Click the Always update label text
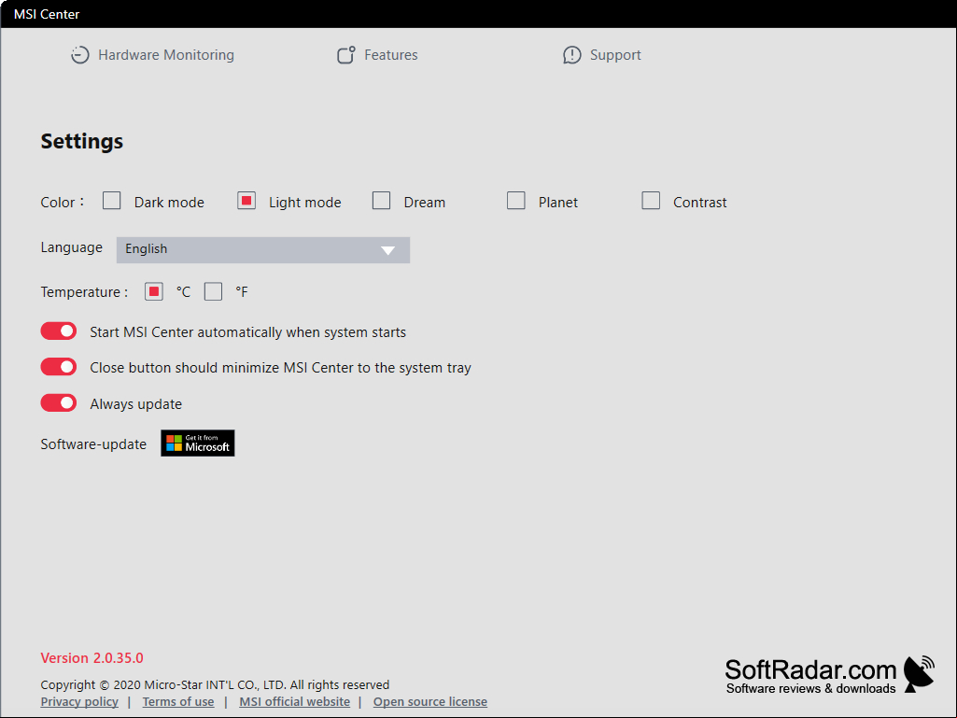This screenshot has width=957, height=718. [x=136, y=404]
